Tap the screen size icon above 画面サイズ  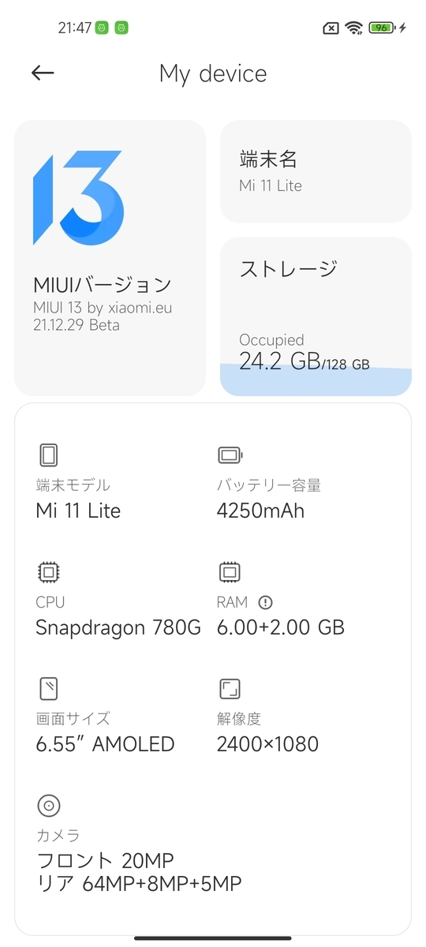pyautogui.click(x=48, y=689)
